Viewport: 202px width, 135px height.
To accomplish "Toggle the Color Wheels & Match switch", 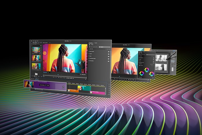I will pyautogui.click(x=109, y=59).
